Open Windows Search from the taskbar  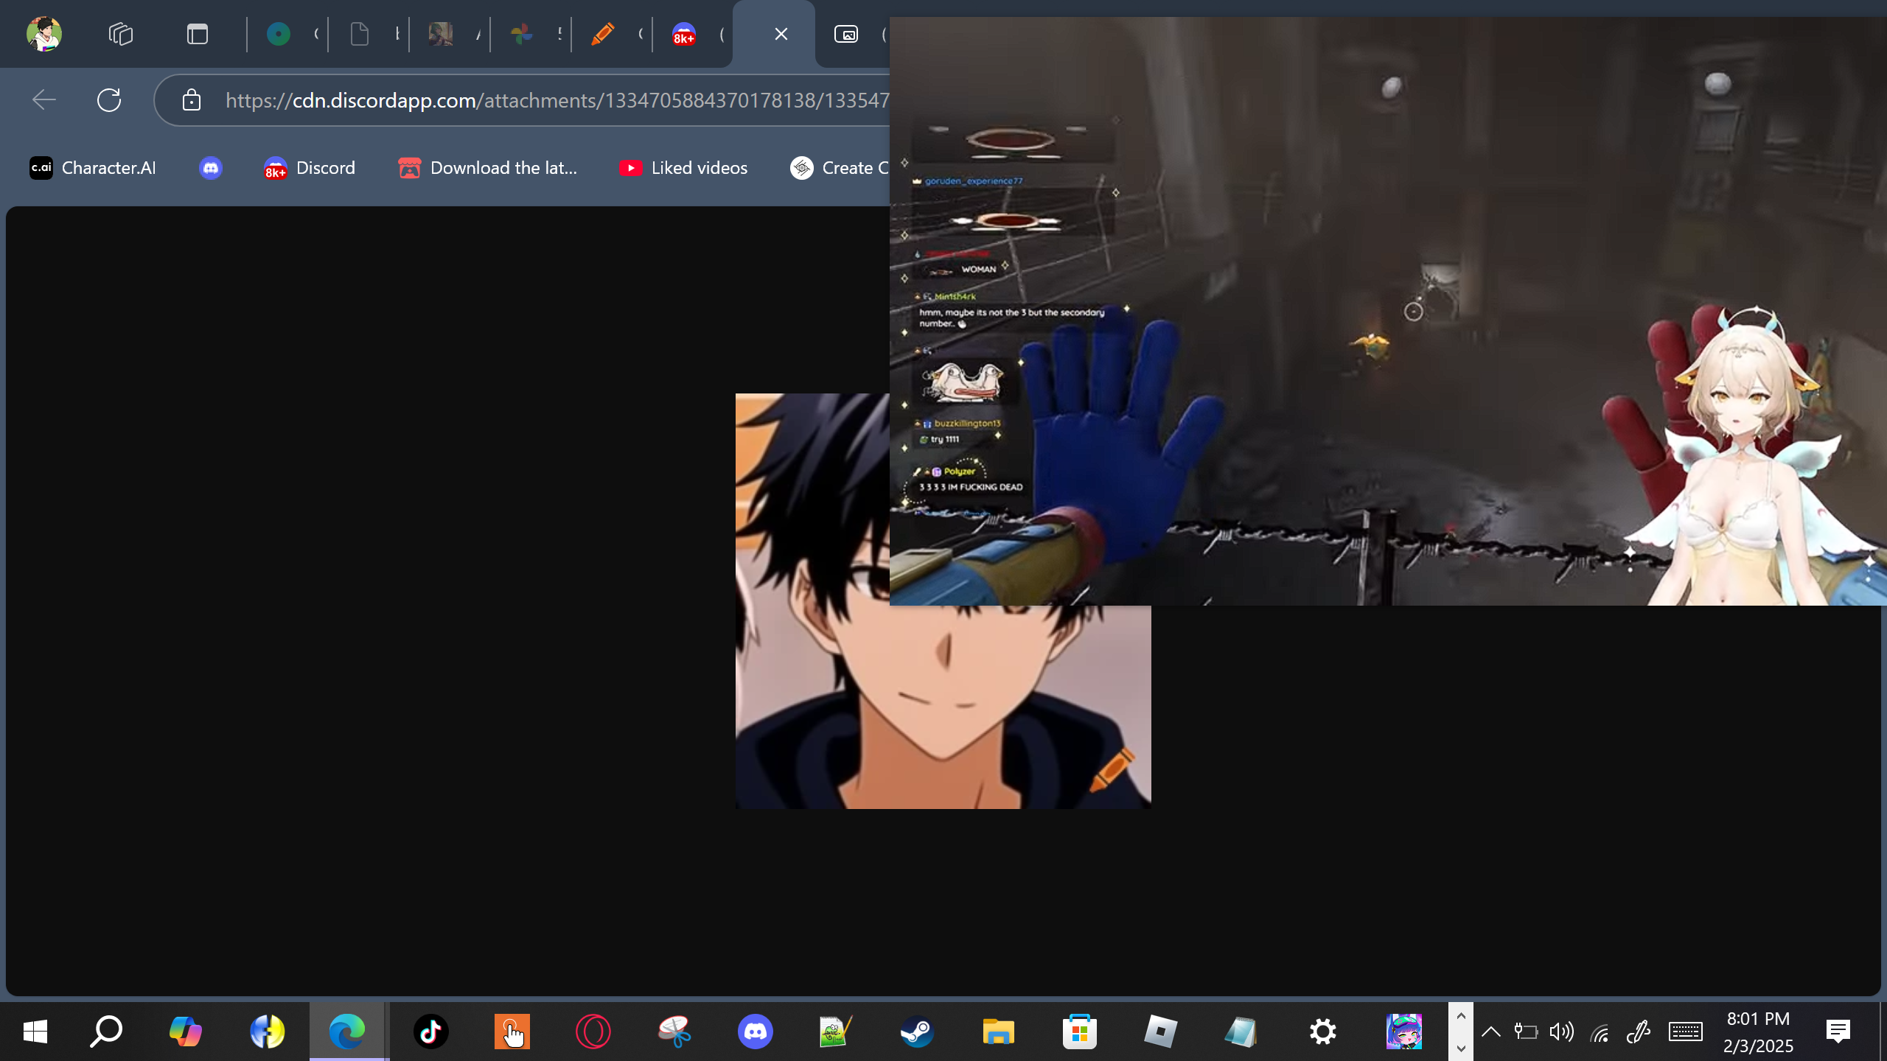point(106,1032)
